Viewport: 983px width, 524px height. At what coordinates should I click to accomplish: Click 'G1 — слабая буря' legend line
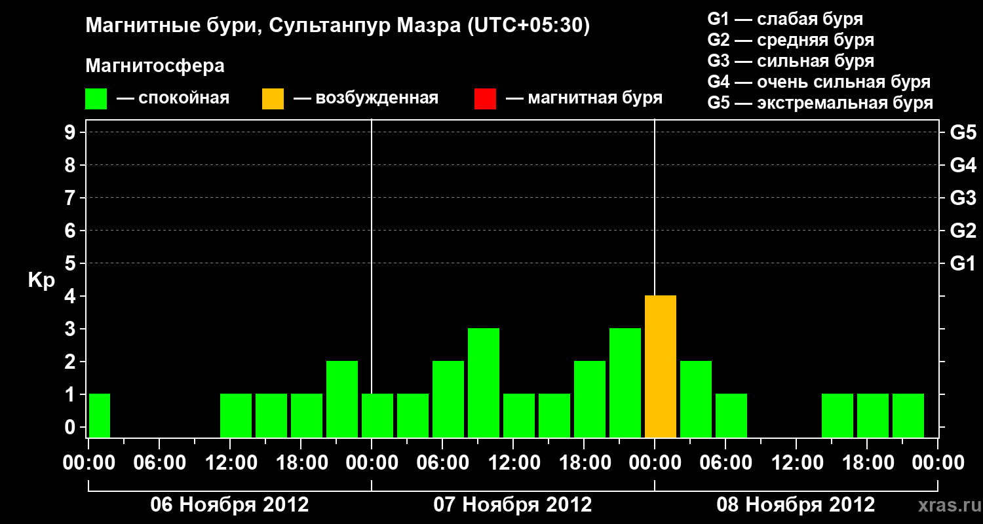(x=785, y=19)
